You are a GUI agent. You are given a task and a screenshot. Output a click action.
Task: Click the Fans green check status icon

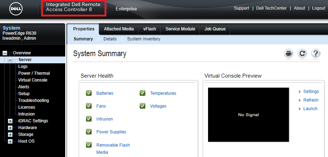tap(89, 106)
